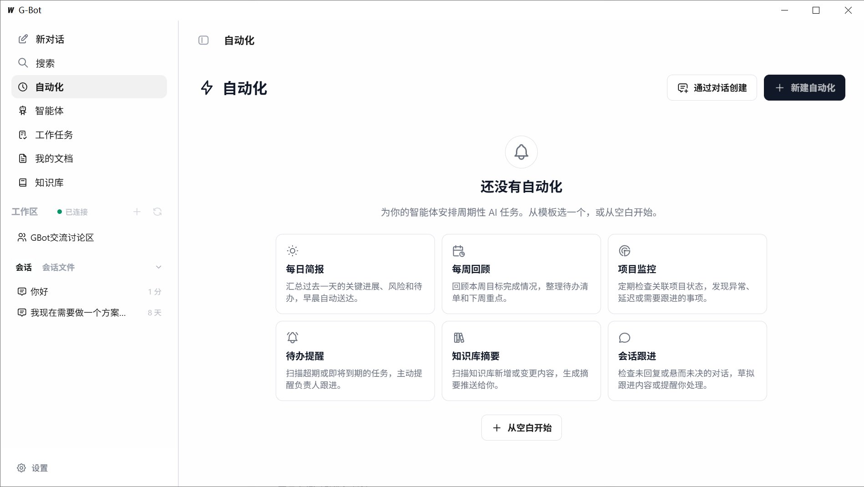864x487 pixels.
Task: Click the 搜索 label text
Action: point(45,63)
